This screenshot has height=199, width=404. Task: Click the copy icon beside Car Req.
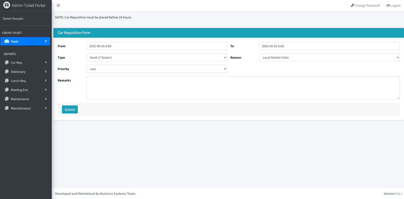click(7, 63)
